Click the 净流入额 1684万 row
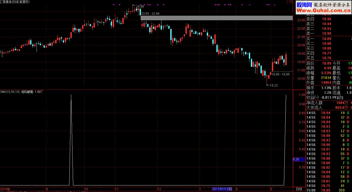The height and width of the screenshot is (192, 352). [x=329, y=103]
